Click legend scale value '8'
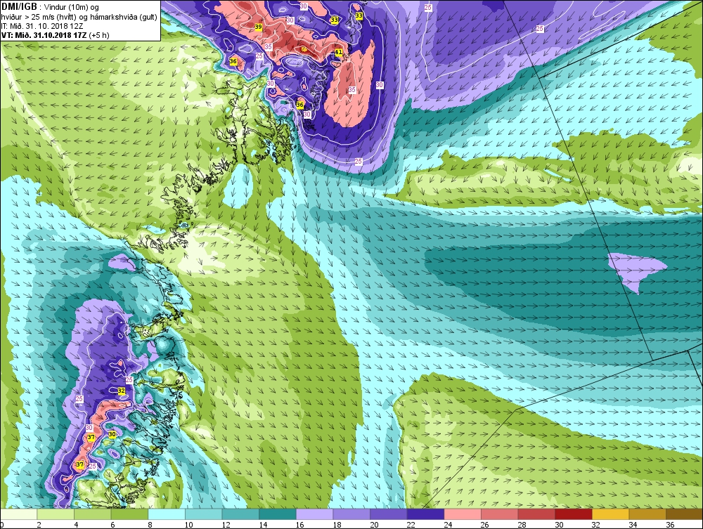This screenshot has width=703, height=529. click(150, 525)
